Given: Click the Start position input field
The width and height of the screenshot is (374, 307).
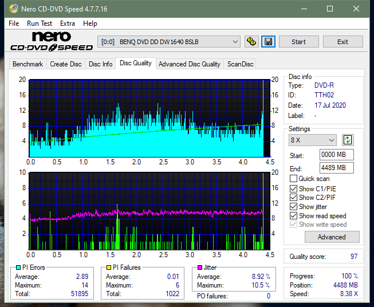Looking at the screenshot, I should (336, 155).
